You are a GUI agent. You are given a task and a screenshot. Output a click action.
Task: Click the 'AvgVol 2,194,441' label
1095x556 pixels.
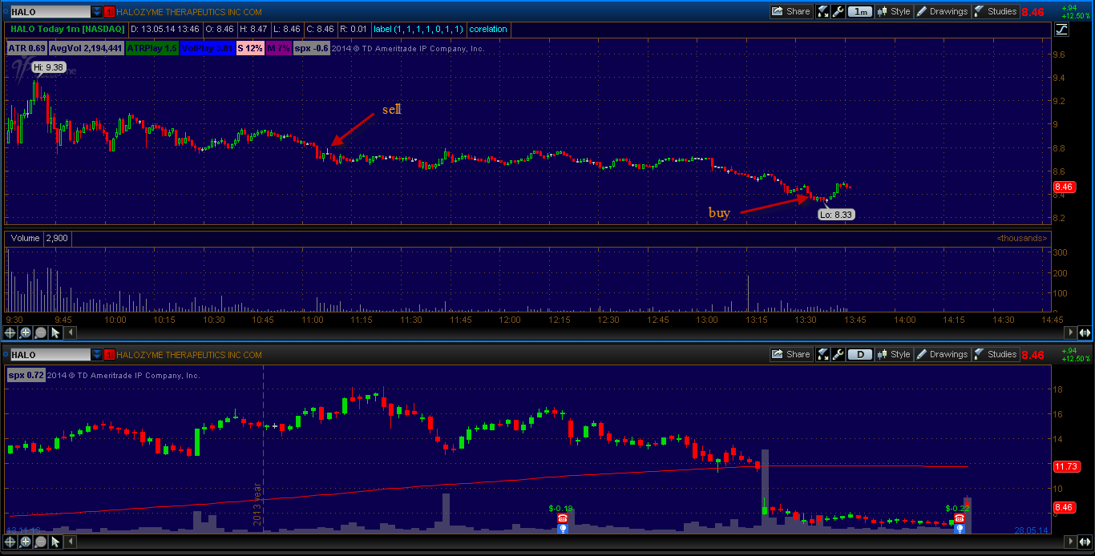86,48
